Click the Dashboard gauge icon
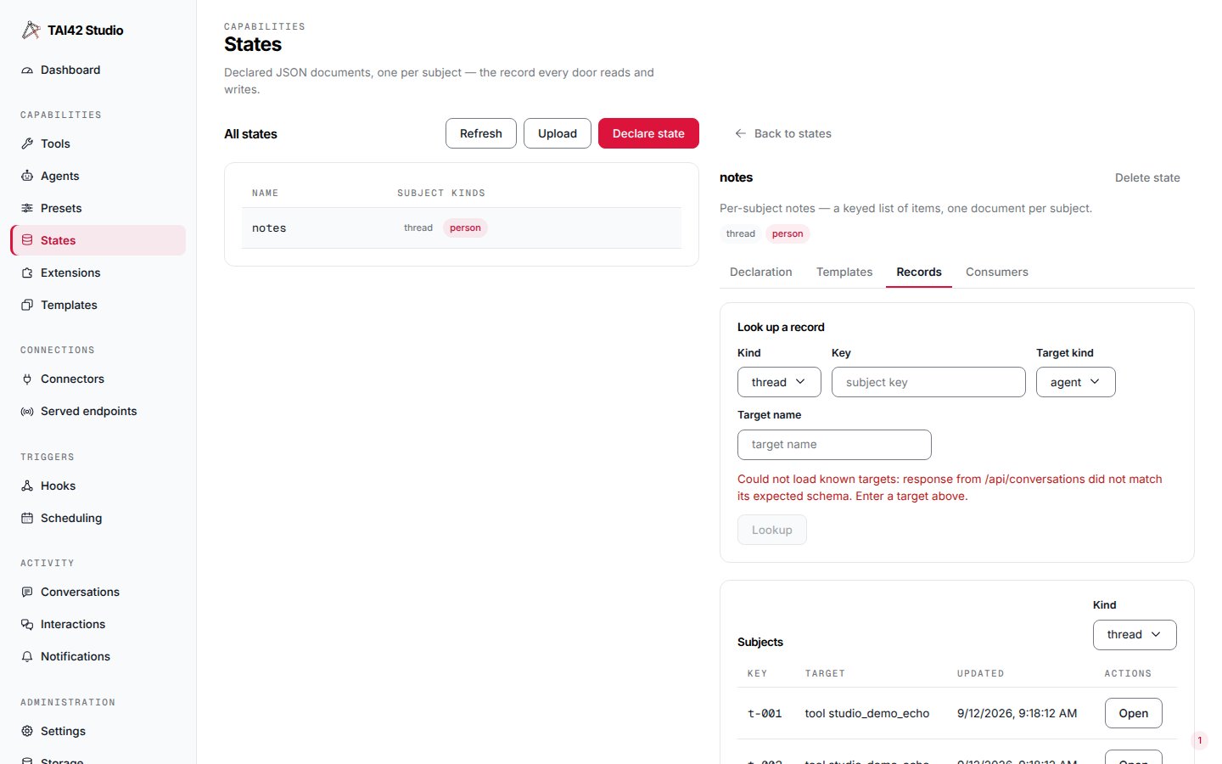The height and width of the screenshot is (764, 1222). pyautogui.click(x=27, y=70)
